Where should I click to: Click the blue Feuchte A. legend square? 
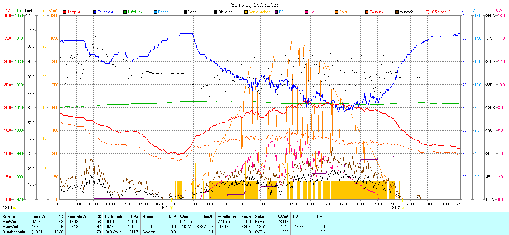(x=95, y=12)
